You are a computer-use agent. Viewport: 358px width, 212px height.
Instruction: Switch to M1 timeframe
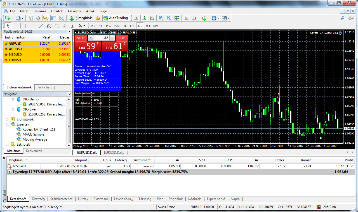coord(93,26)
